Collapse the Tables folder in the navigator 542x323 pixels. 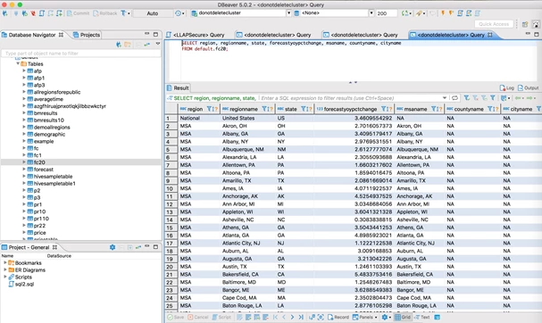pos(18,64)
